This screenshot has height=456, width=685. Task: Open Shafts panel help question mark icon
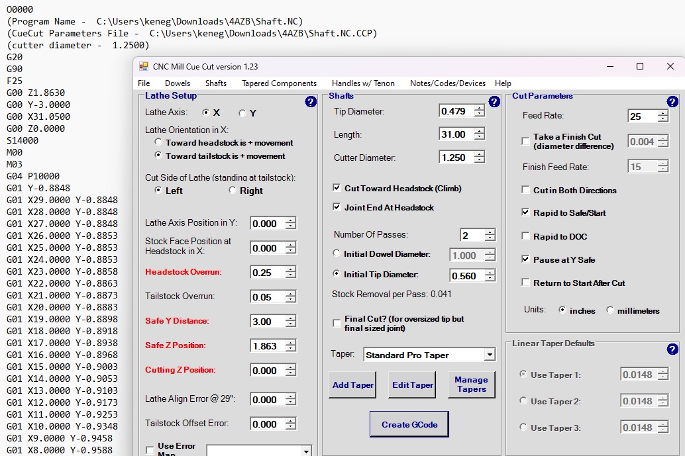pos(494,102)
